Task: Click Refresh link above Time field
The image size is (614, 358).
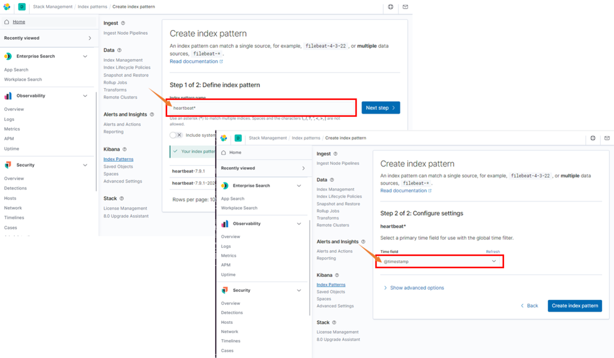Action: coord(493,252)
